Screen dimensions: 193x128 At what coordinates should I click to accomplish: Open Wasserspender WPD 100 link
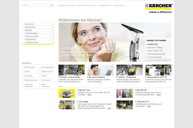pos(157,77)
